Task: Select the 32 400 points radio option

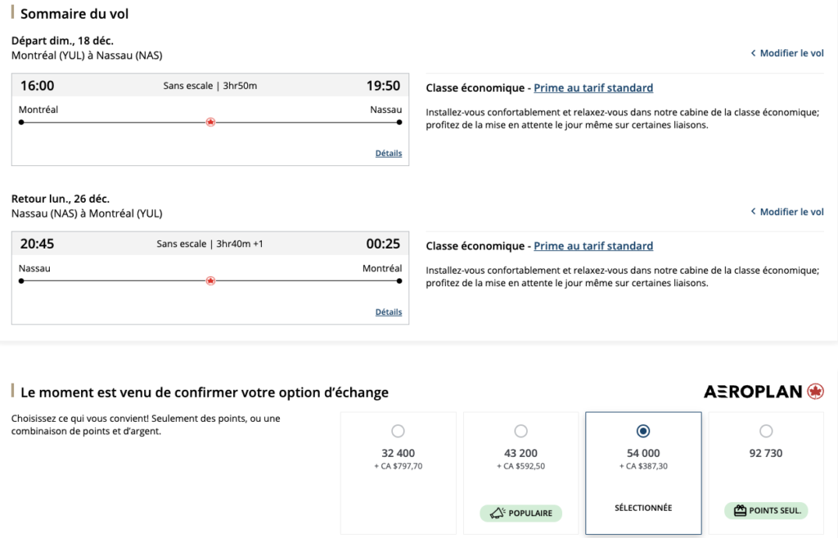Action: 398,431
